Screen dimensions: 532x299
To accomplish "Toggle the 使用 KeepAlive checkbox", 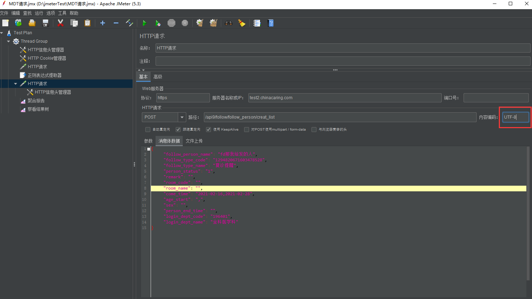I will pyautogui.click(x=208, y=130).
